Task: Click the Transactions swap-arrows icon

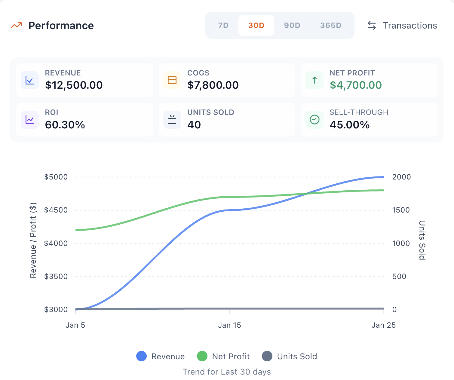Action: click(x=372, y=25)
